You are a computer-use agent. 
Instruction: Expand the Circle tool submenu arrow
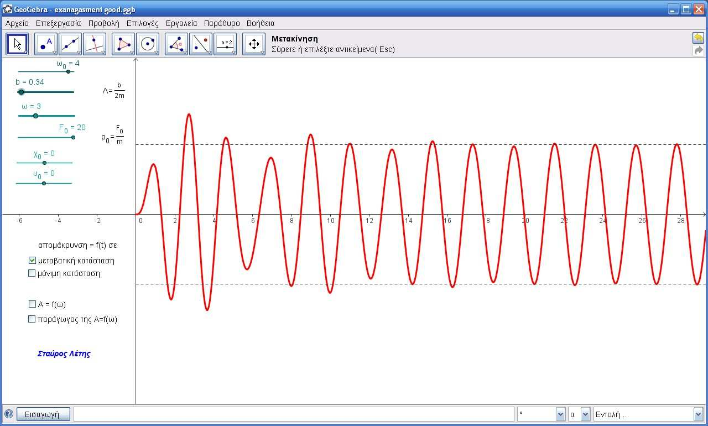(x=156, y=53)
